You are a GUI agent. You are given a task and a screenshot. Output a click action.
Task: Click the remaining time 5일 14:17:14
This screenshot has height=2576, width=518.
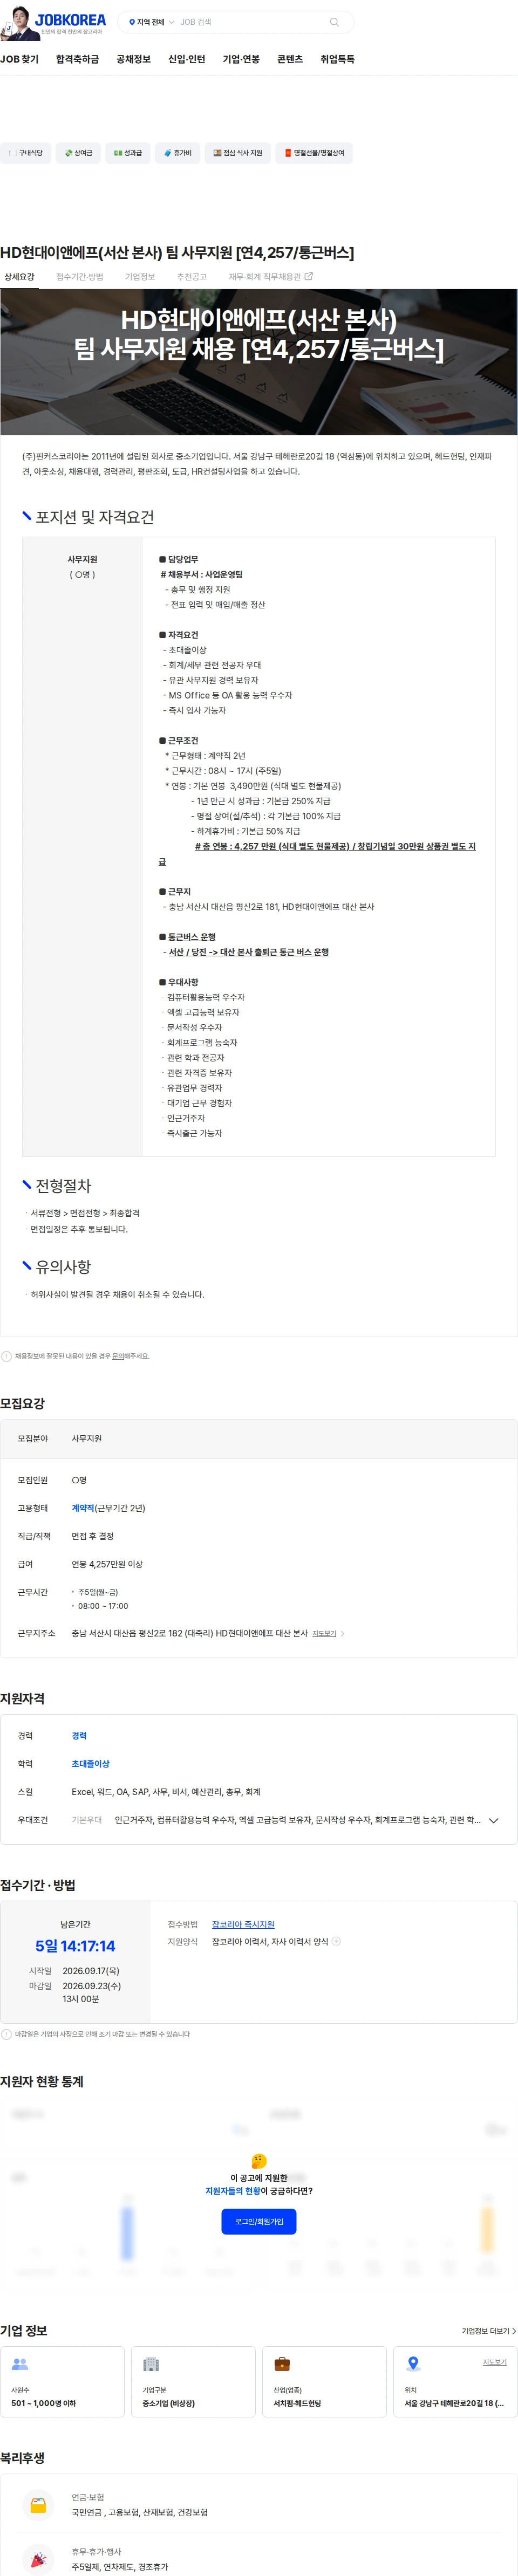pos(75,1946)
